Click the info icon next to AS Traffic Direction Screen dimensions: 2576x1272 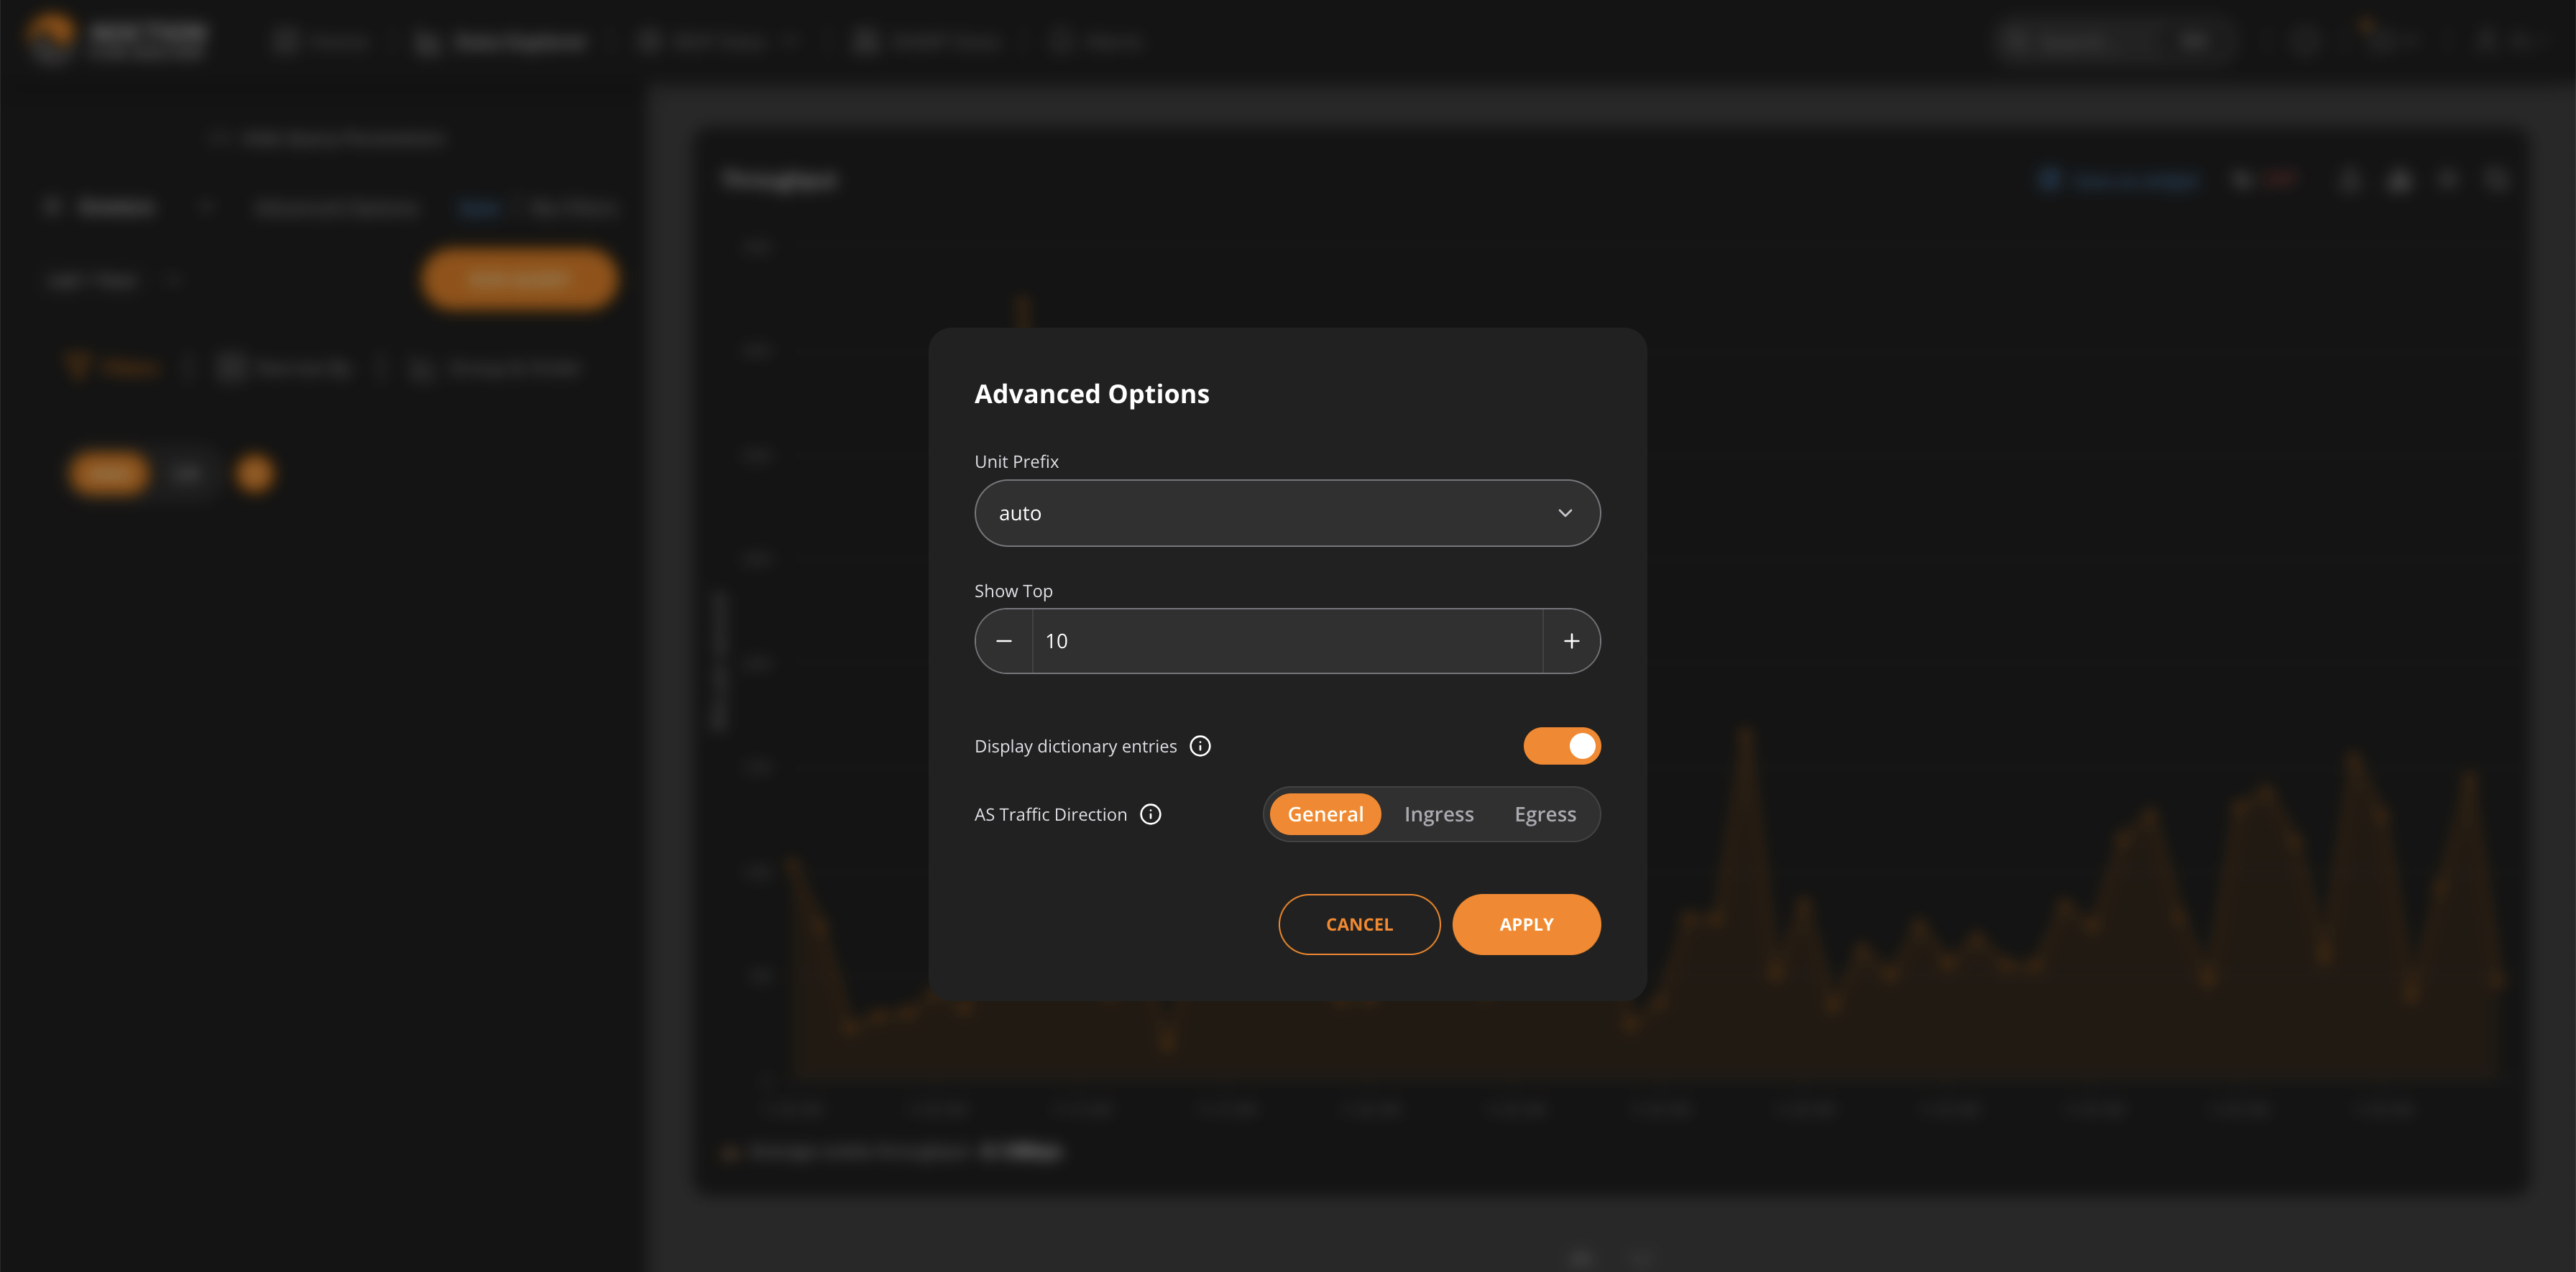[1150, 814]
